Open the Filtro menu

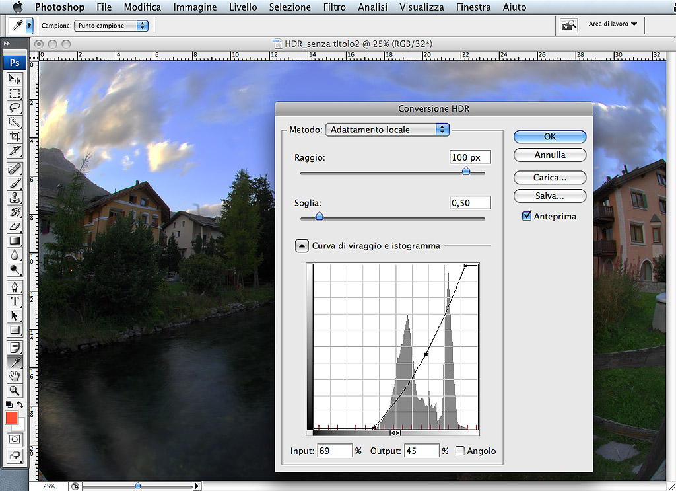click(334, 7)
